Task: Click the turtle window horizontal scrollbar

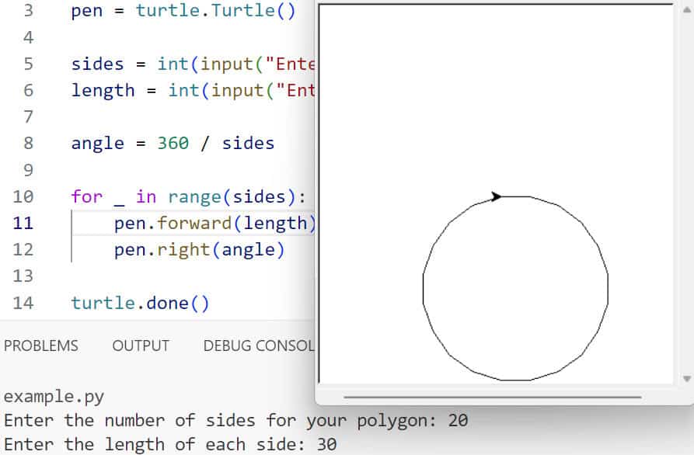Action: pos(492,397)
